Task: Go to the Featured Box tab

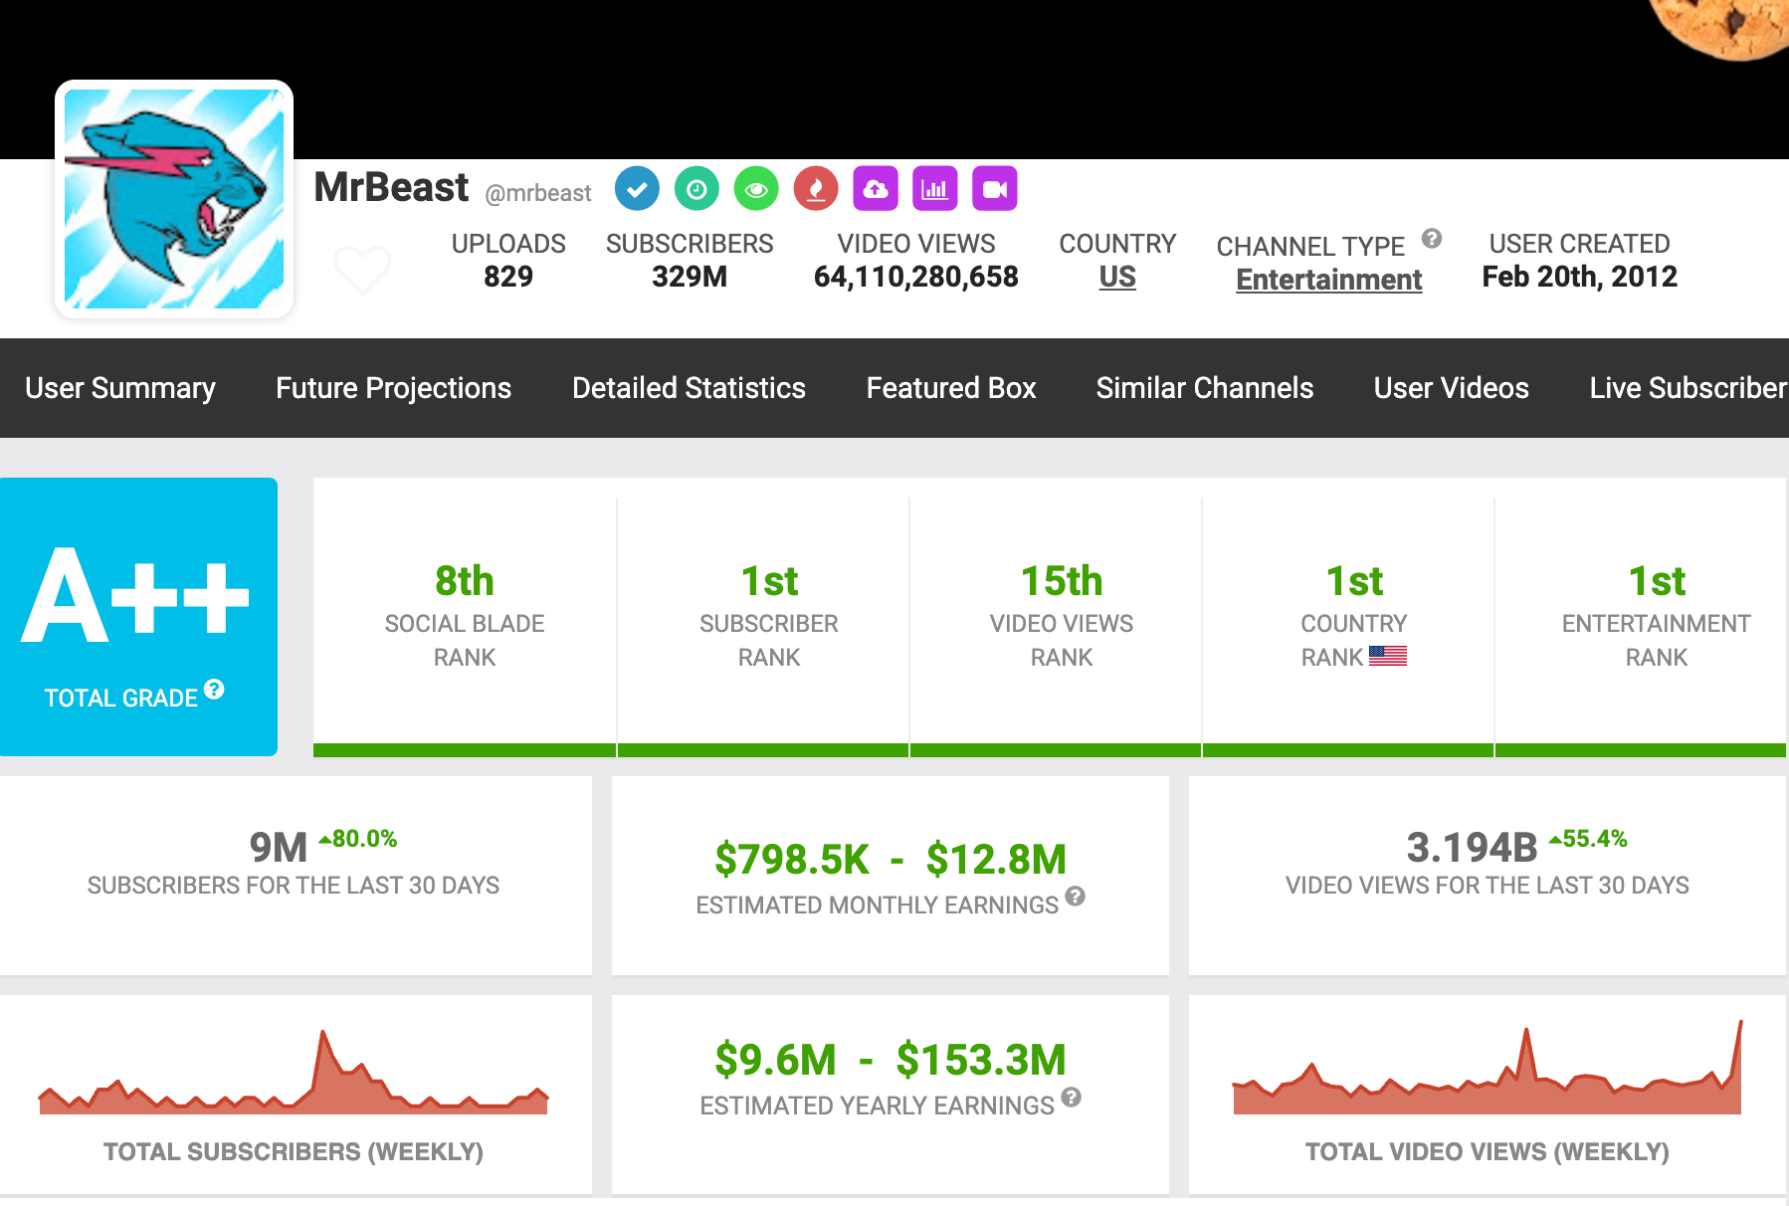Action: point(951,388)
